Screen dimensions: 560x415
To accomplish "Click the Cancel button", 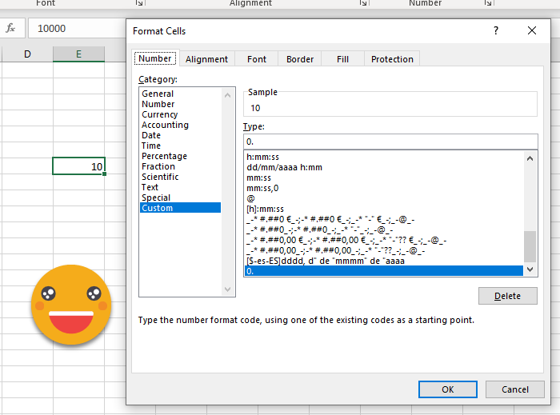I will (514, 389).
